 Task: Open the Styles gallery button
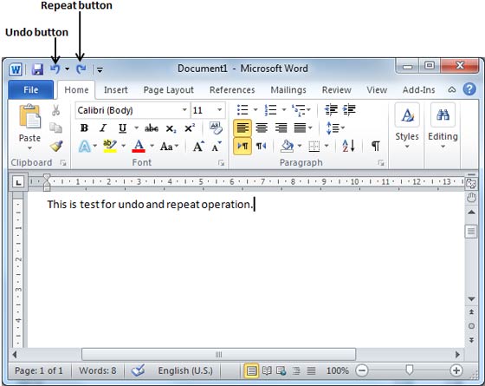point(407,127)
